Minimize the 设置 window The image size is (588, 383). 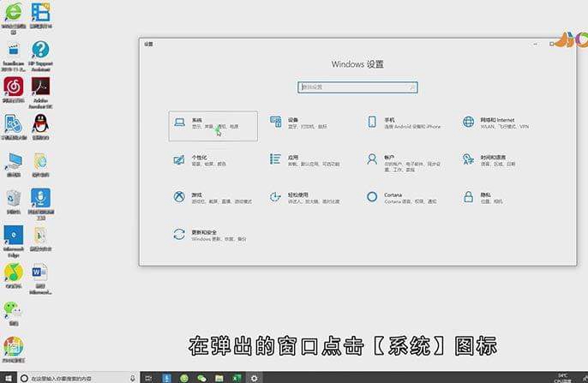[535, 45]
